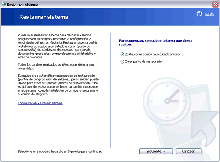Screen dimensions: 220x162
Task: Click the 'Para comenzar, seleccione la tarea' heading
Action: tap(155, 42)
